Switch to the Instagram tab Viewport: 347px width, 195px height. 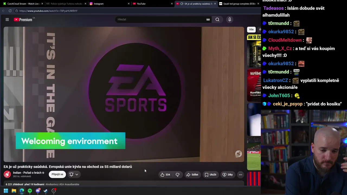[110, 4]
